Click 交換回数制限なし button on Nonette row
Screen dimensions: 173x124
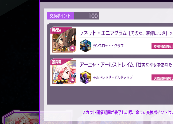tap(162, 46)
